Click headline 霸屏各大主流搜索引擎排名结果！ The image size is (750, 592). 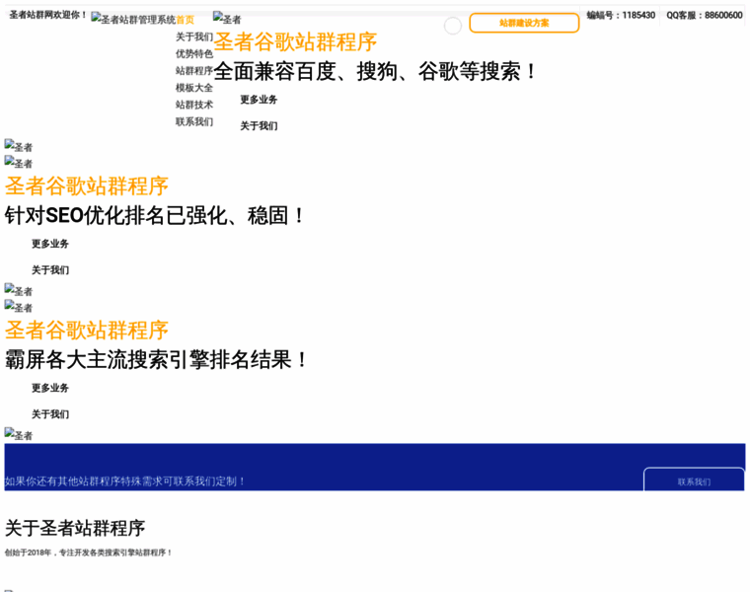157,359
